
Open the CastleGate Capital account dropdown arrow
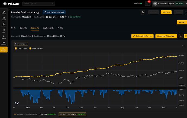pos(186,4)
